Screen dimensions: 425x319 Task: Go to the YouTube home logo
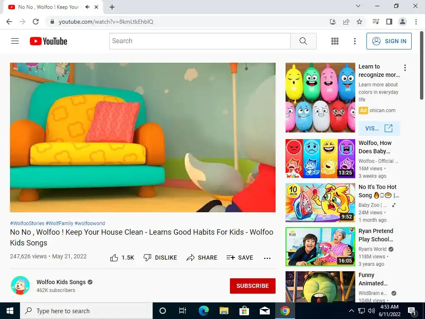point(49,41)
